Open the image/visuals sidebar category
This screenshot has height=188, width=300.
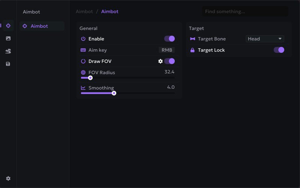(x=8, y=38)
